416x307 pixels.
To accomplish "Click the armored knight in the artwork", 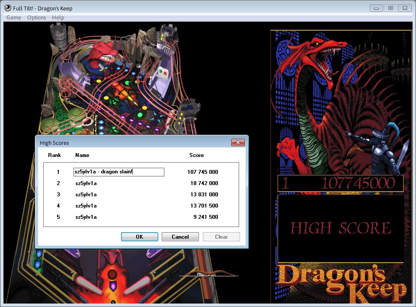I will [x=382, y=149].
